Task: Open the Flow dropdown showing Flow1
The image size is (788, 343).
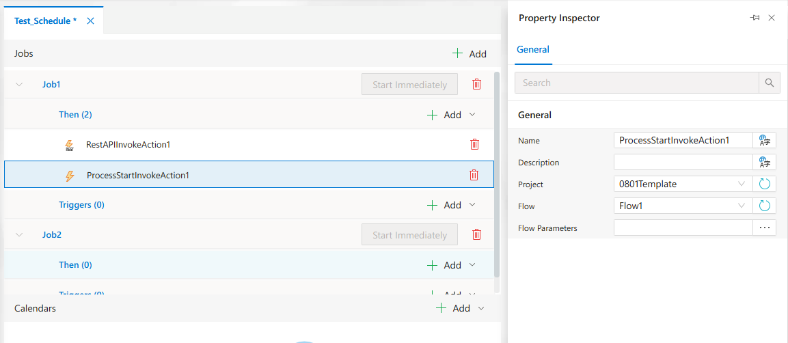Action: click(683, 206)
